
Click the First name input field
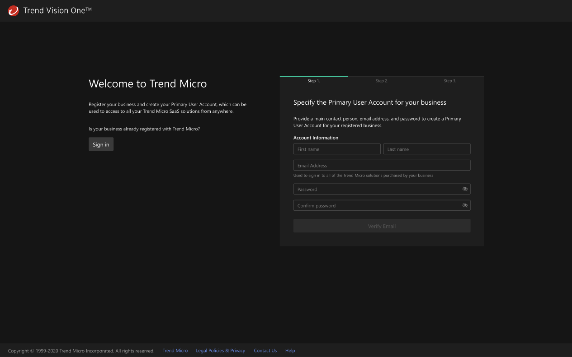pyautogui.click(x=336, y=148)
